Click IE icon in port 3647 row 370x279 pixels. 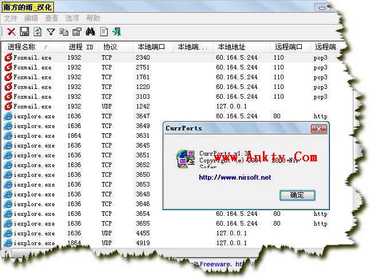point(8,116)
